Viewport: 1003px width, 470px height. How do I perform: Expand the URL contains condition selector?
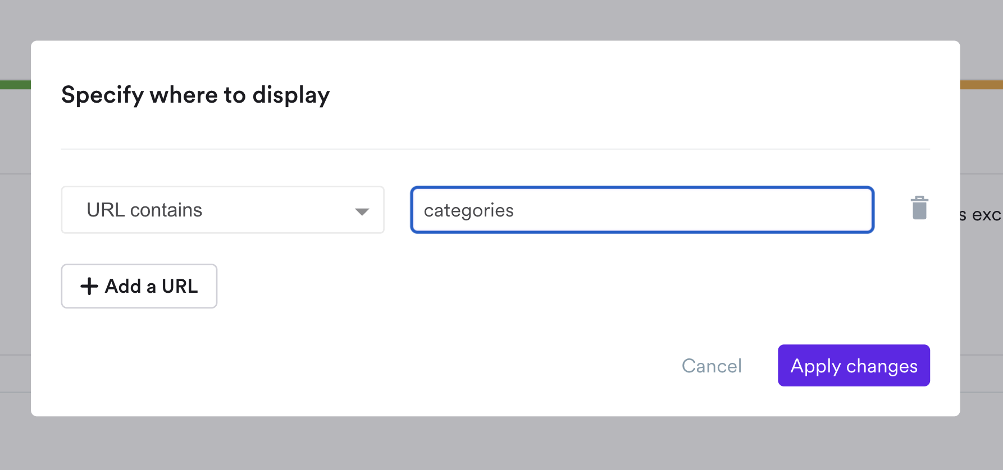pos(222,210)
